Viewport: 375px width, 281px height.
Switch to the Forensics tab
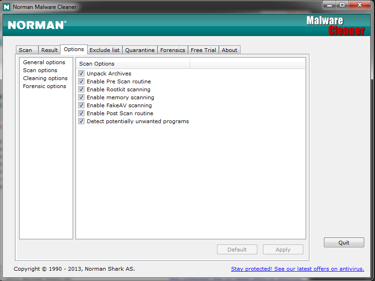pos(172,50)
